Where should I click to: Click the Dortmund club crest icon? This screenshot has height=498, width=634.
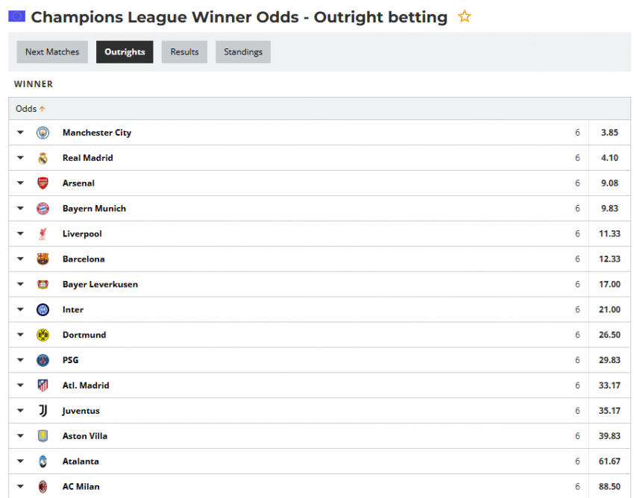tap(43, 335)
